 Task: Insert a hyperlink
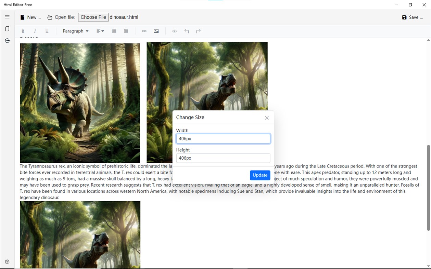[x=144, y=31]
